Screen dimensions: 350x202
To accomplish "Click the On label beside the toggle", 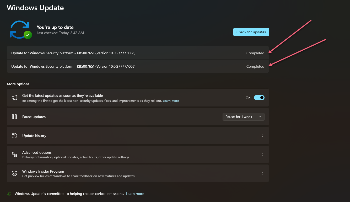I will (x=248, y=98).
